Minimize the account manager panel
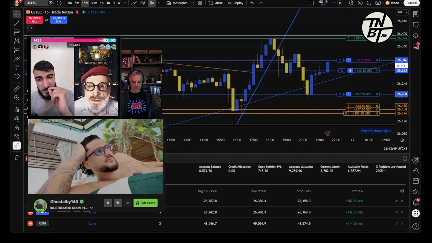432x243 pixels. pos(396,159)
